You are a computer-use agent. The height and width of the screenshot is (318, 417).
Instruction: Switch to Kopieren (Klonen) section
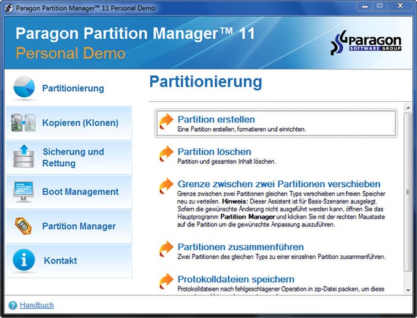point(69,123)
